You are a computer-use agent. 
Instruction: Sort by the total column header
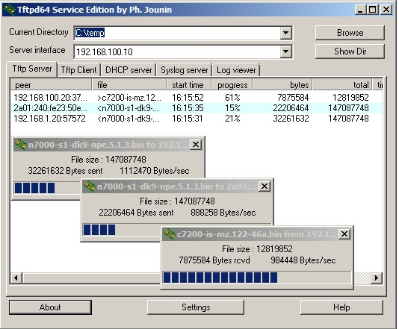pos(342,85)
